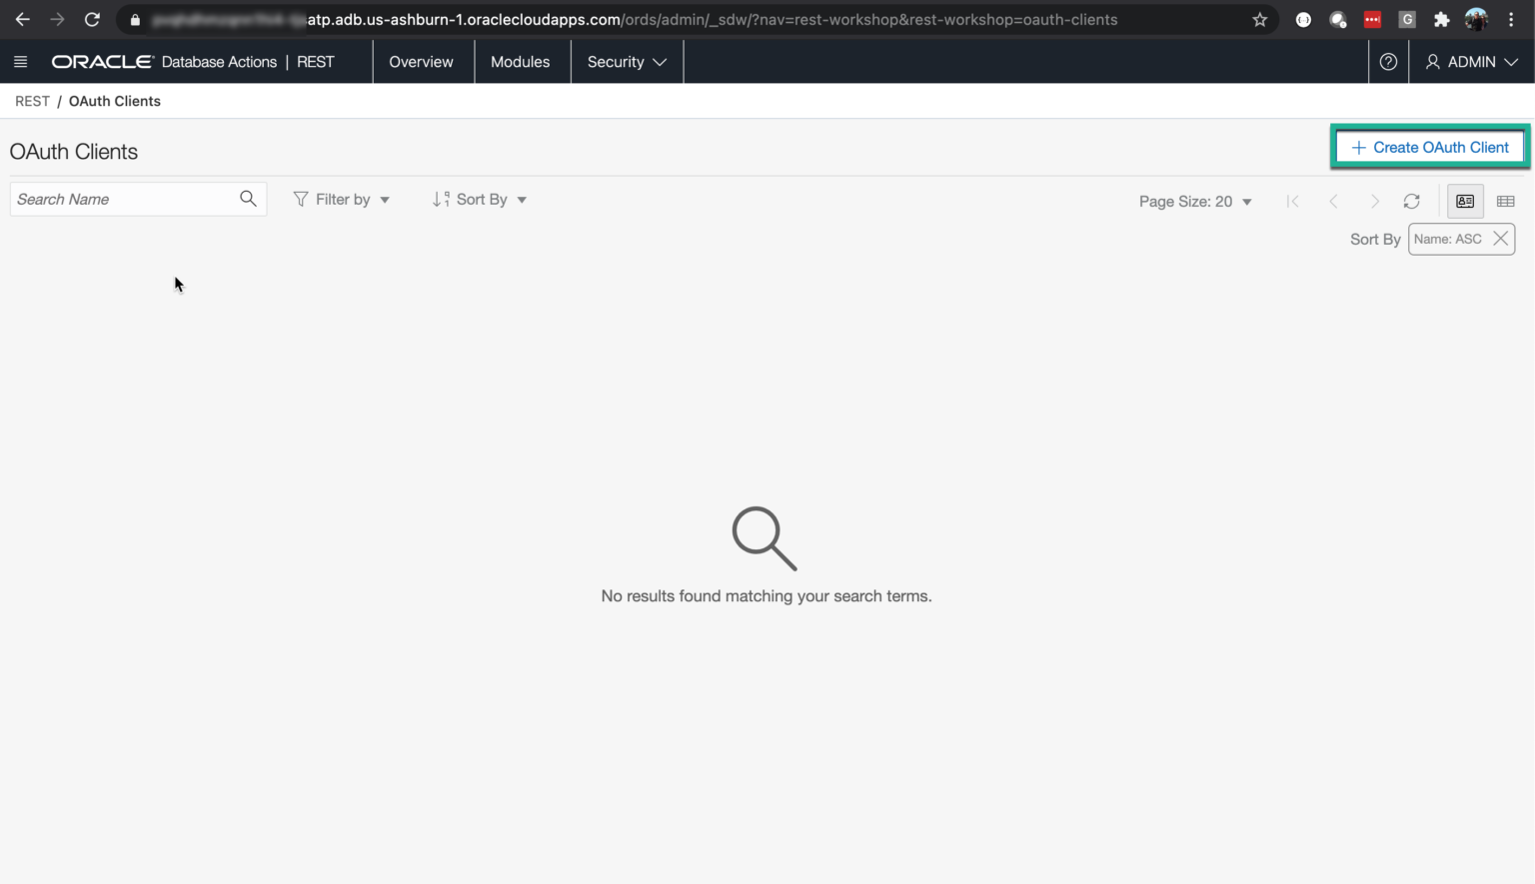Screen dimensions: 1535x884
Task: Click the red extension icon
Action: [1372, 19]
